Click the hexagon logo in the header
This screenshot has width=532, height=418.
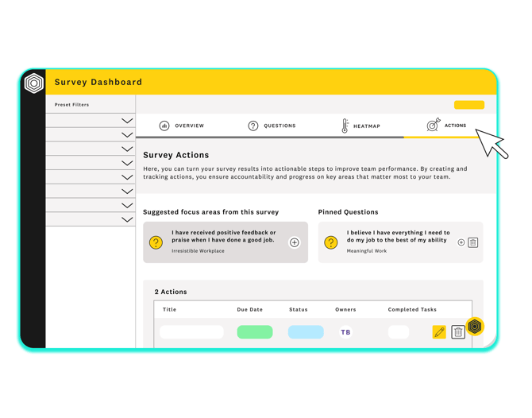[34, 83]
